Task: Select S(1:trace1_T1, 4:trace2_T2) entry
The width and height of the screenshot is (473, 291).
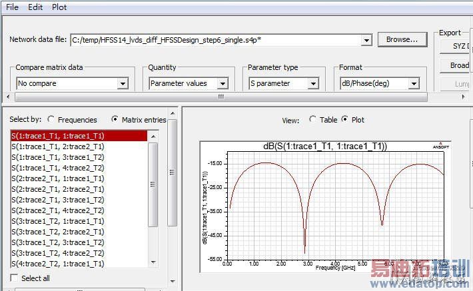Action: point(79,168)
